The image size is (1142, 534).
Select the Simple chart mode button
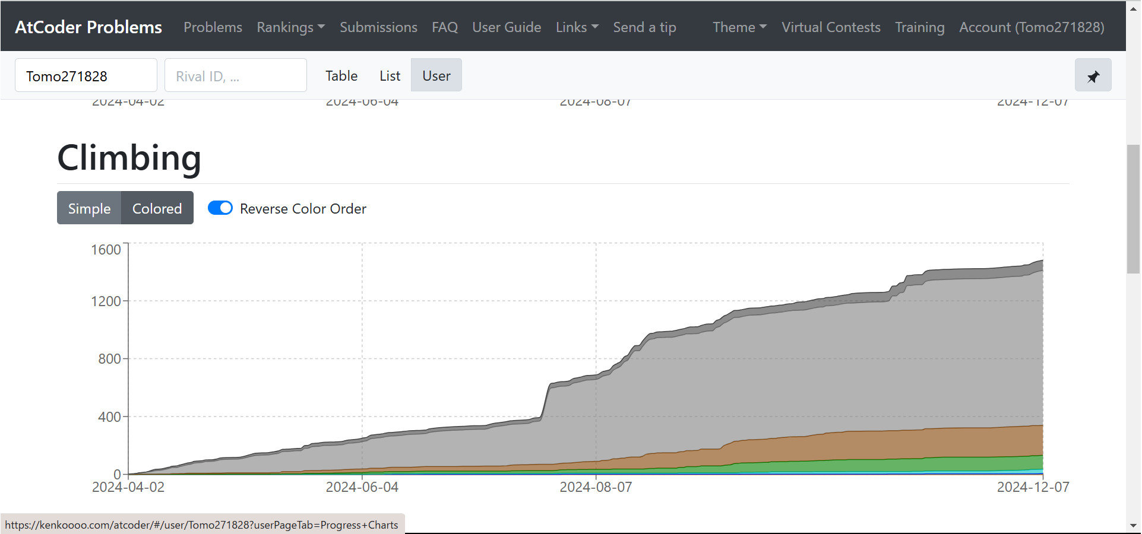pyautogui.click(x=89, y=208)
